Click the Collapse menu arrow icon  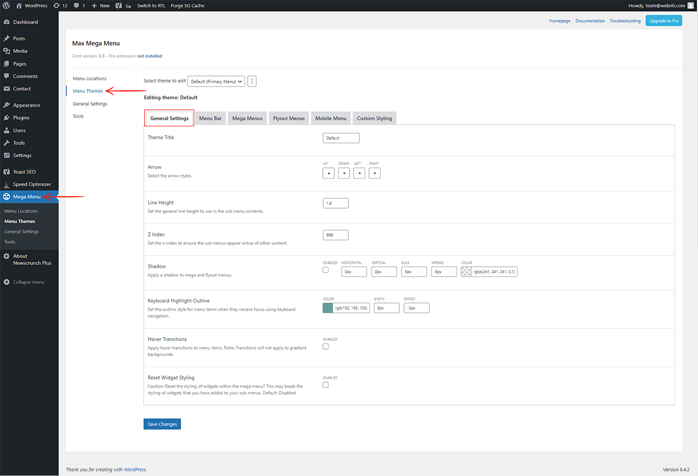pyautogui.click(x=7, y=282)
